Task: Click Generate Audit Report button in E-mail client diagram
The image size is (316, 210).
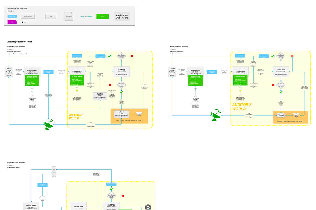Action: pyautogui.click(x=264, y=56)
